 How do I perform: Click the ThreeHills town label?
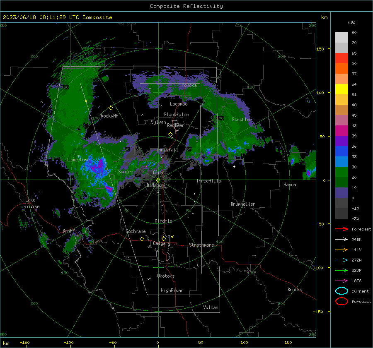(x=208, y=181)
